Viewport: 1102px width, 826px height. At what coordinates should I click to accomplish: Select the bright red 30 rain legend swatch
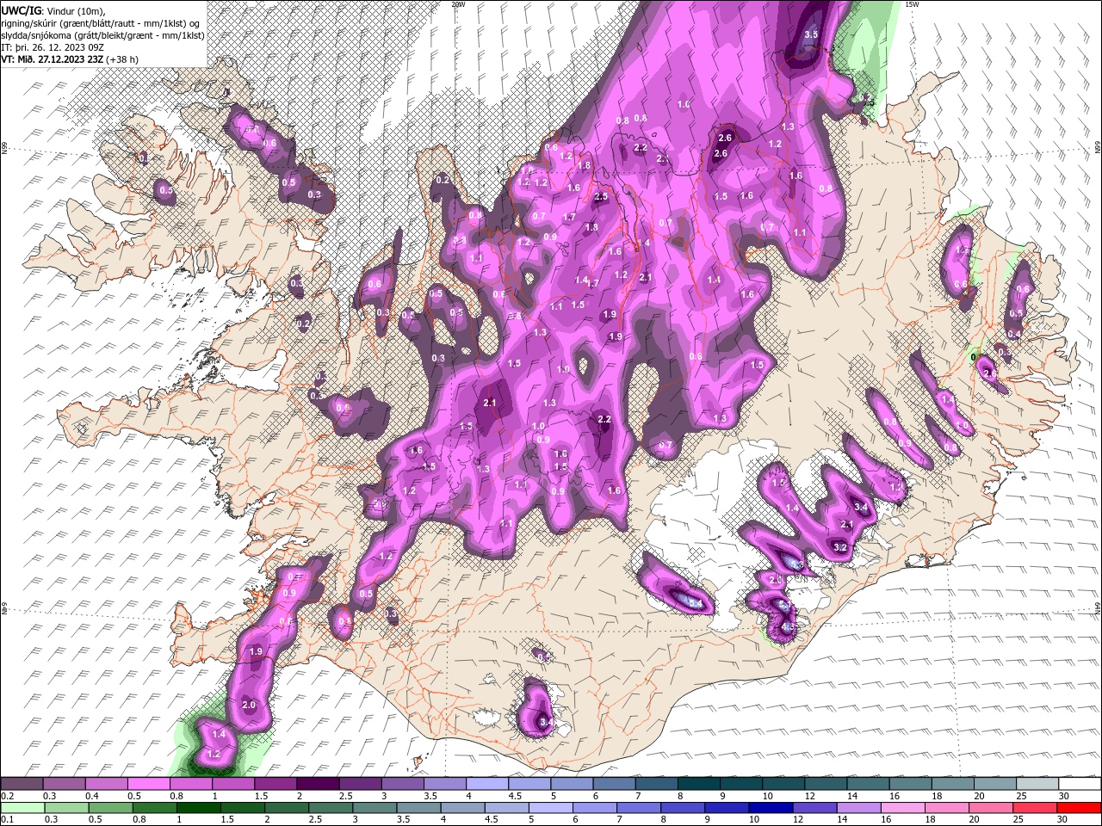point(1079,807)
